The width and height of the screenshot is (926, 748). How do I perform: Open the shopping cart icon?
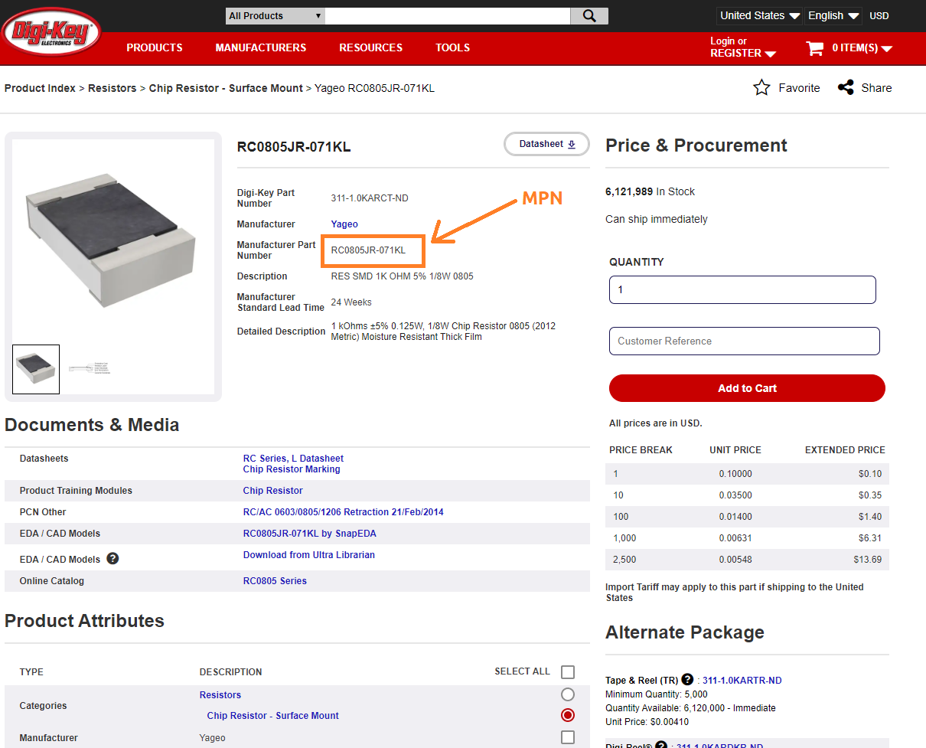(x=814, y=48)
